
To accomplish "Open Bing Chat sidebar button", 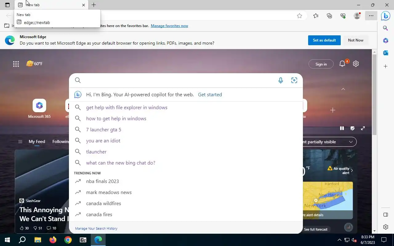I will pyautogui.click(x=385, y=16).
